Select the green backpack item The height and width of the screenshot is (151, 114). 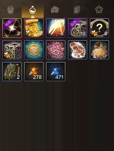[x=12, y=72]
